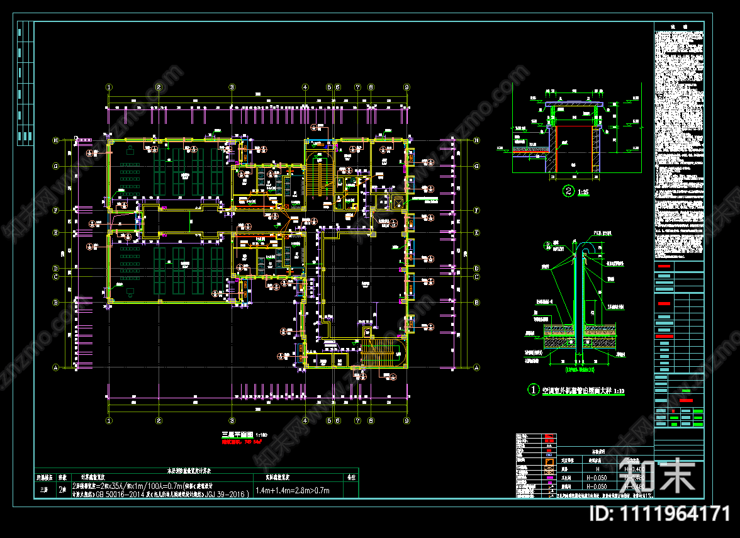Select the design notes text block at top right
The height and width of the screenshot is (538, 740).
click(x=678, y=142)
